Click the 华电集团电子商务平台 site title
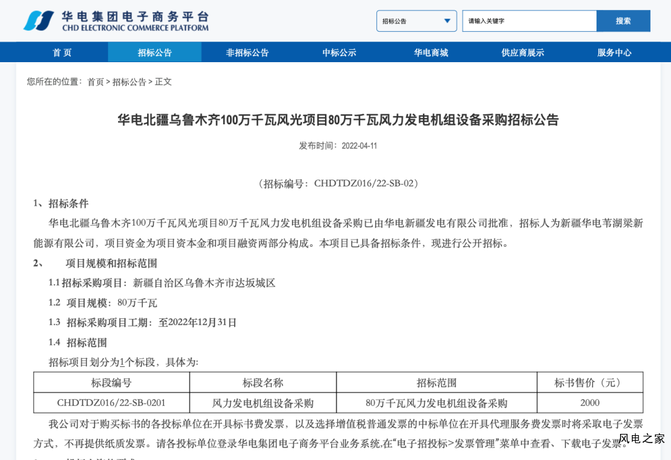 click(135, 17)
